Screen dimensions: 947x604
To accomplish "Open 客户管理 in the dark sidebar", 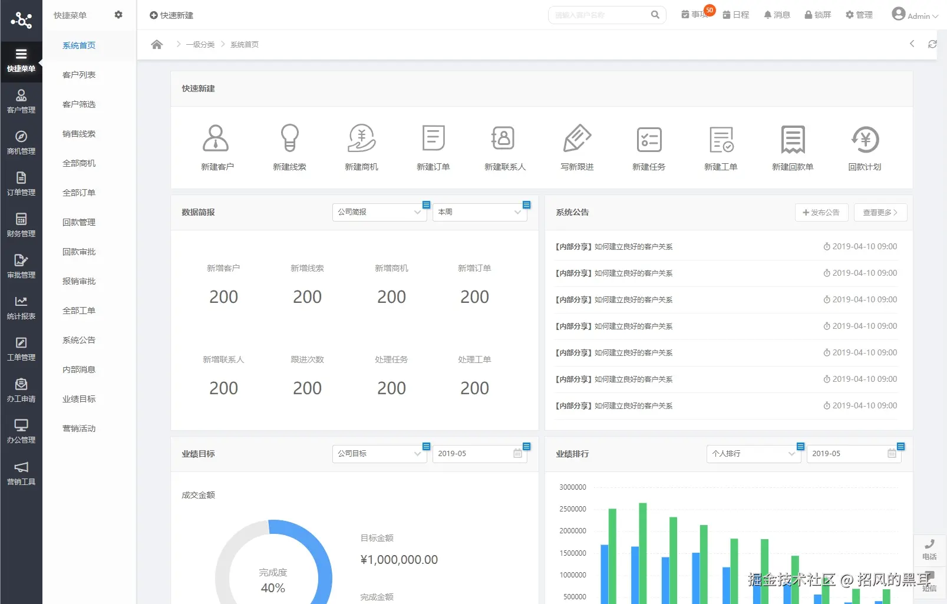I will pos(21,101).
